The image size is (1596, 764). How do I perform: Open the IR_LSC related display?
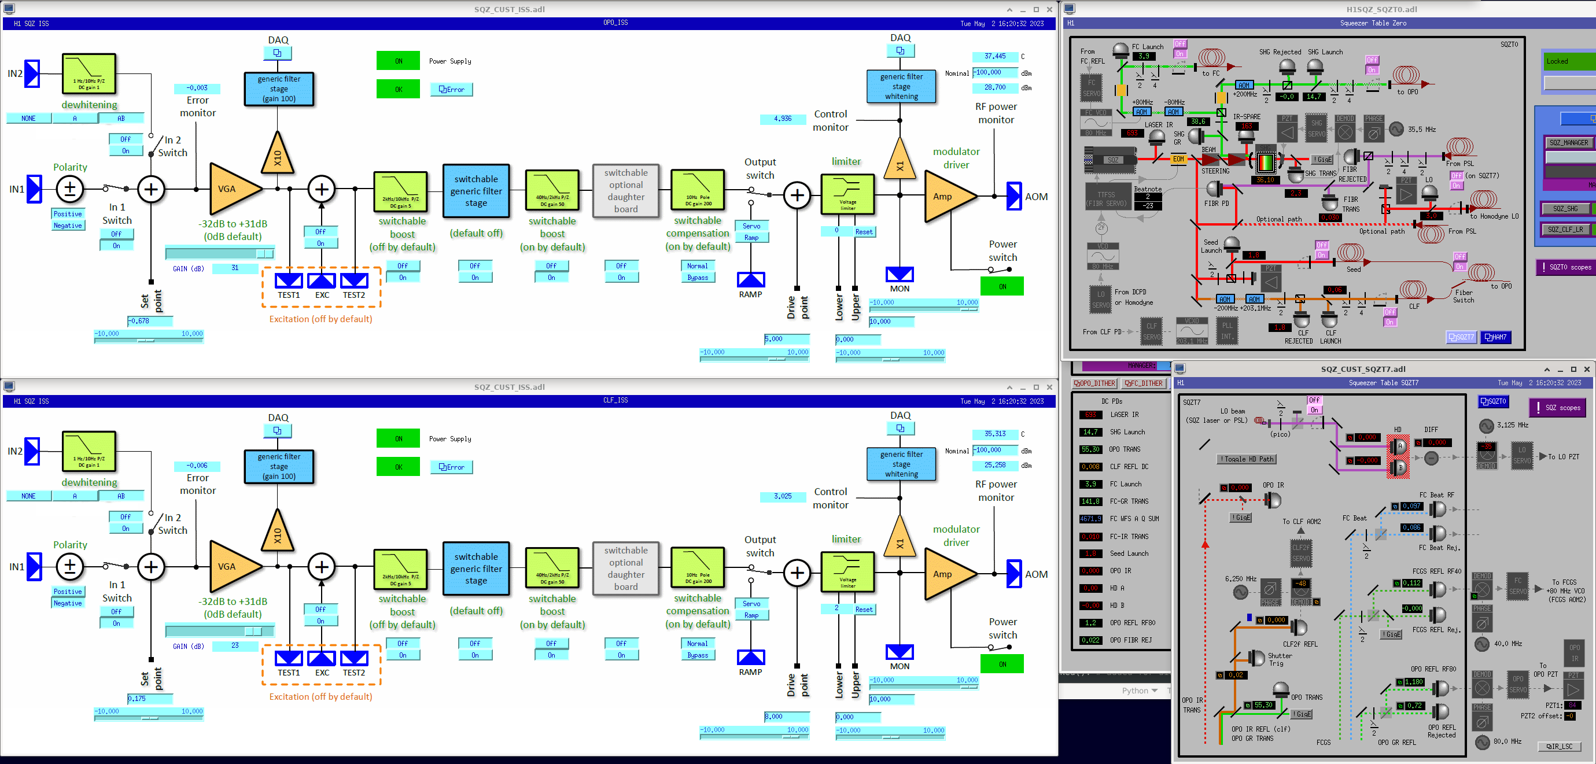[x=1560, y=746]
